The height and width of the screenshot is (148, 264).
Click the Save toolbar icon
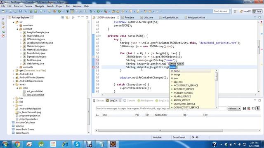[x=10, y=11]
